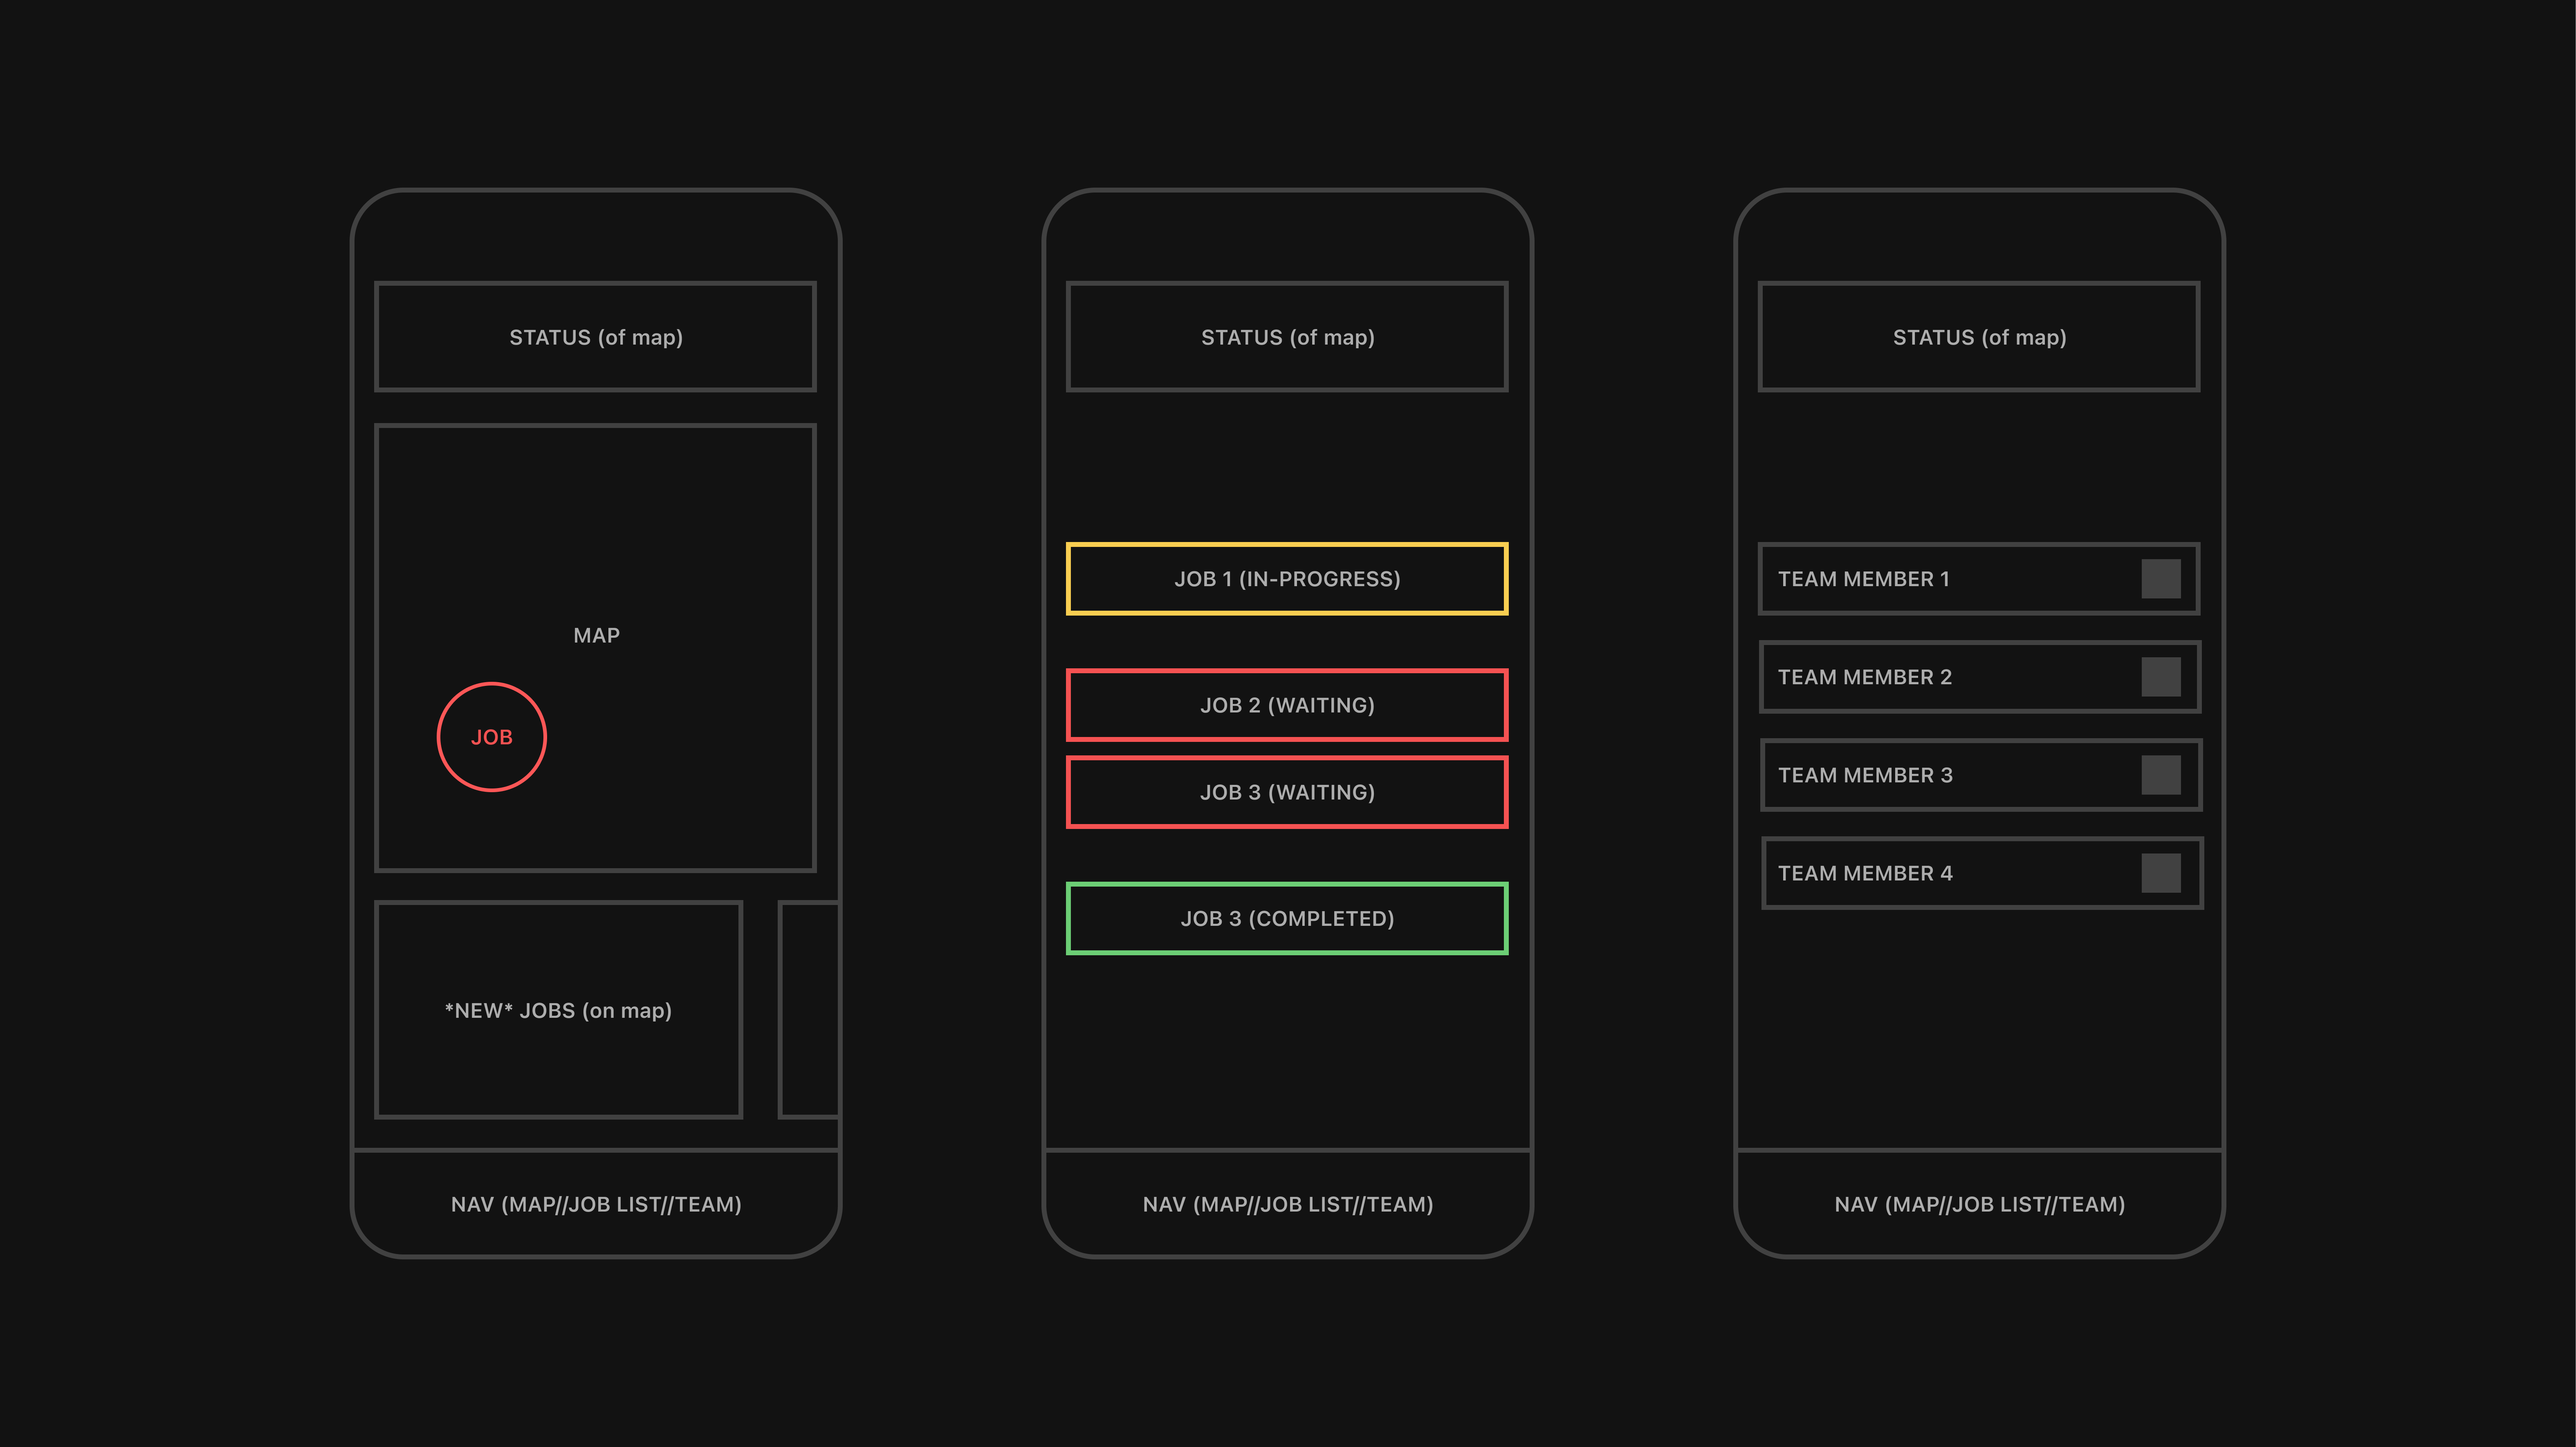The width and height of the screenshot is (2576, 1447).
Task: Click the red JOB circle marker on the map
Action: click(491, 737)
